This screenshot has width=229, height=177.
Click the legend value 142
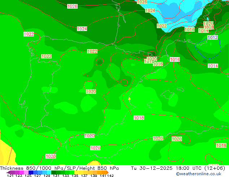pos(111,176)
